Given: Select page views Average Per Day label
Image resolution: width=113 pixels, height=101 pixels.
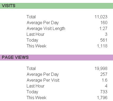Looking at the screenshot, I should pyautogui.click(x=43, y=74).
